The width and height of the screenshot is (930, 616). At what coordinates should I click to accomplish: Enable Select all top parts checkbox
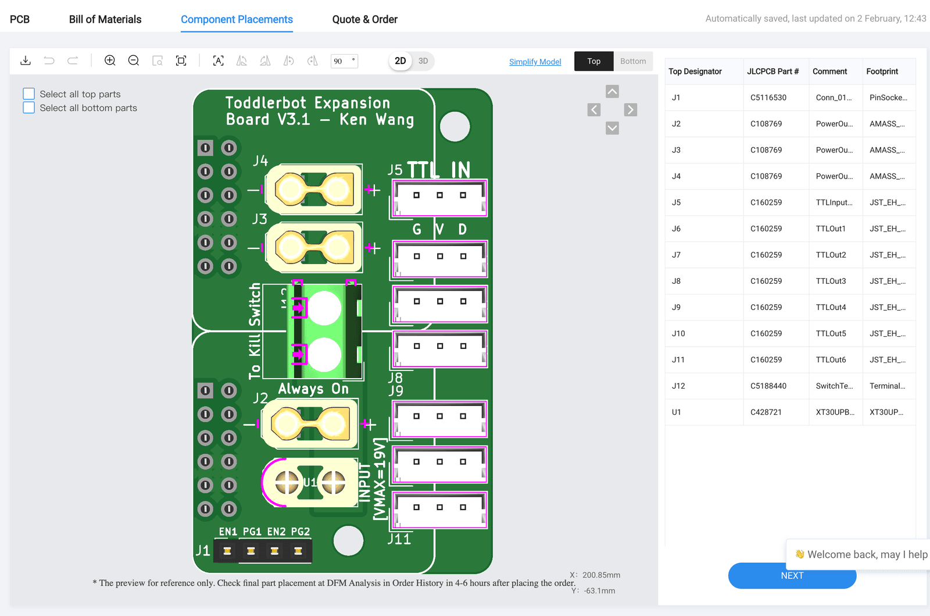(x=28, y=94)
